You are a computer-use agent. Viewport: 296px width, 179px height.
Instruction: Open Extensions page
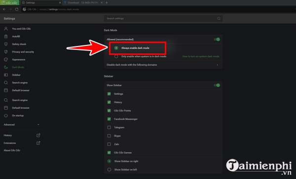pos(10,143)
